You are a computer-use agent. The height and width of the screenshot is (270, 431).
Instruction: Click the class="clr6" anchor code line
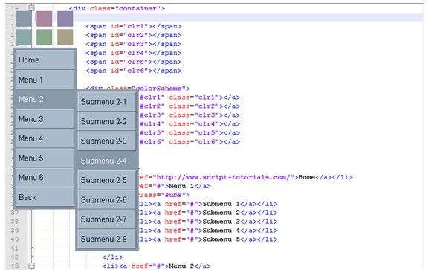(x=189, y=142)
